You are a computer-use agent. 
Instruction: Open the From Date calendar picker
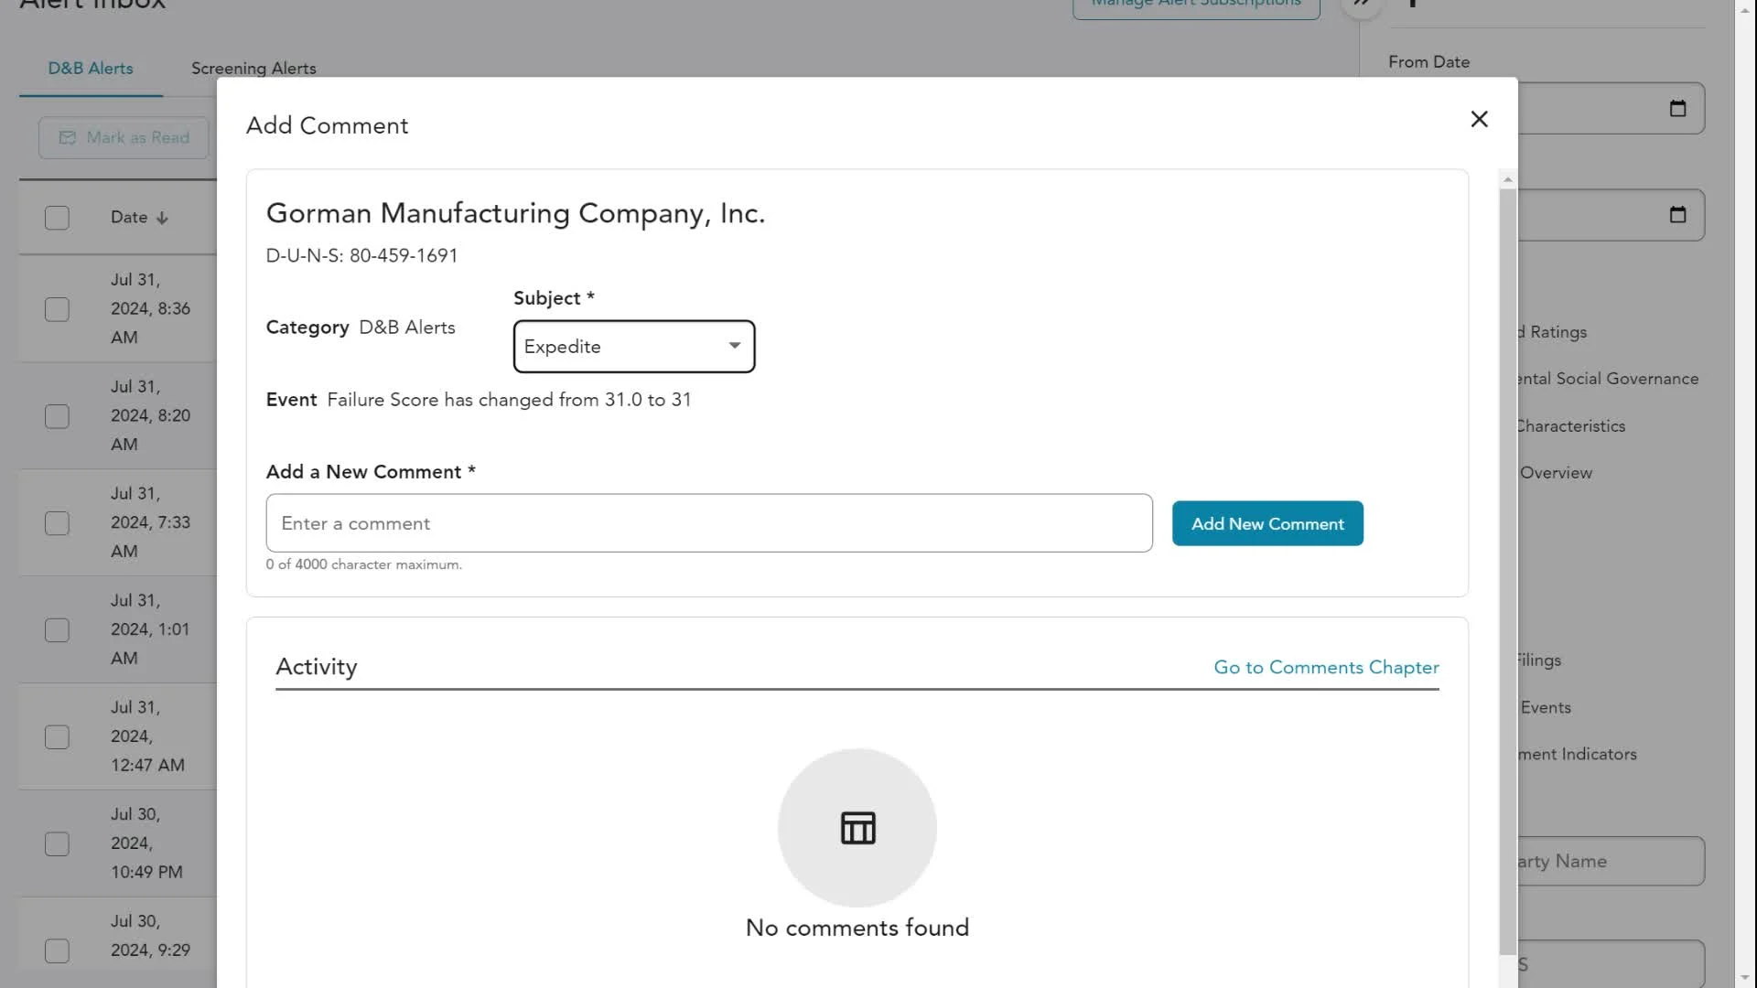[x=1676, y=108]
